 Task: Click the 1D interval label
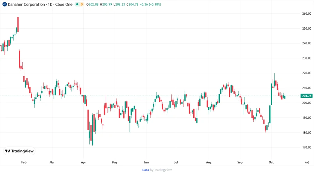[51, 5]
